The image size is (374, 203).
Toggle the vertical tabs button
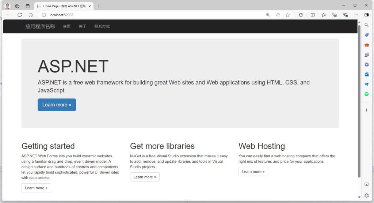click(28, 6)
